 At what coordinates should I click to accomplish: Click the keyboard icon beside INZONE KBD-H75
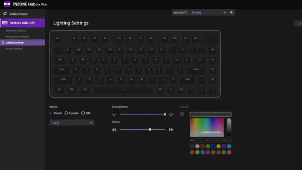point(5,23)
